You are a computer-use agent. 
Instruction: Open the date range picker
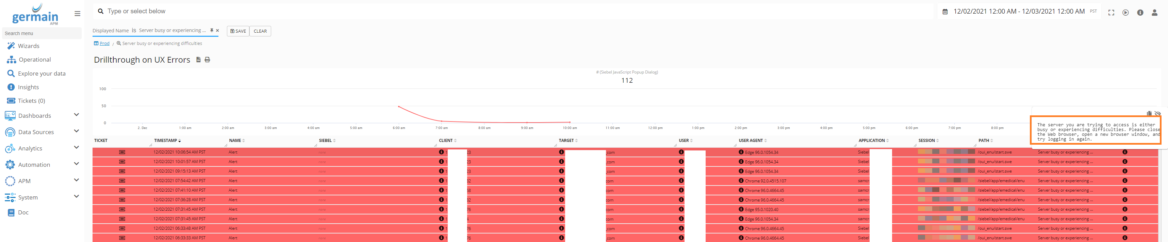click(x=1018, y=11)
